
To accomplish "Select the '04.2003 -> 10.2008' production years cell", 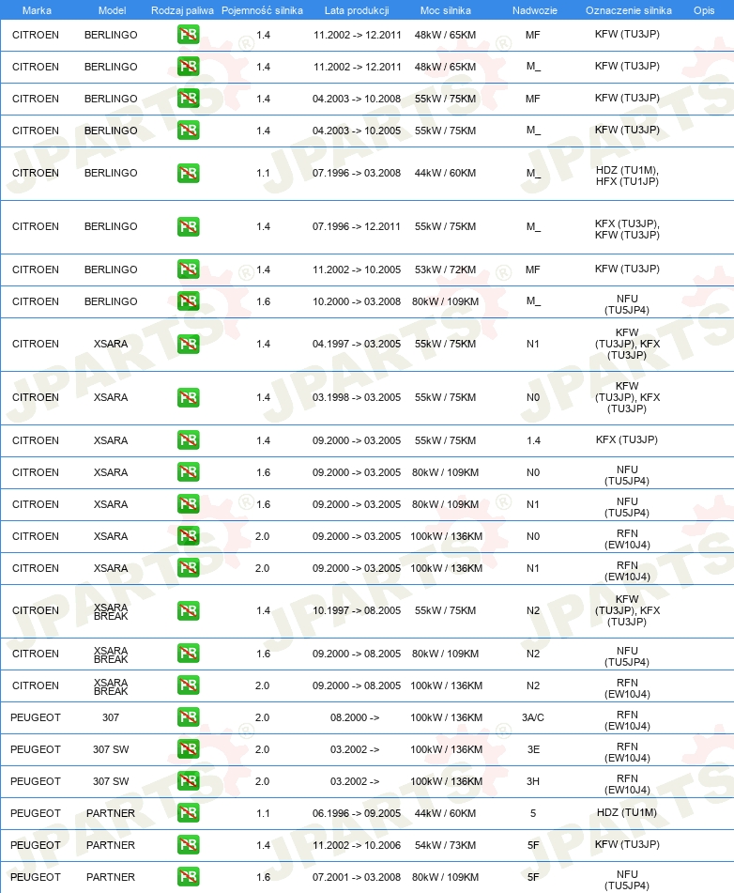I will (357, 99).
